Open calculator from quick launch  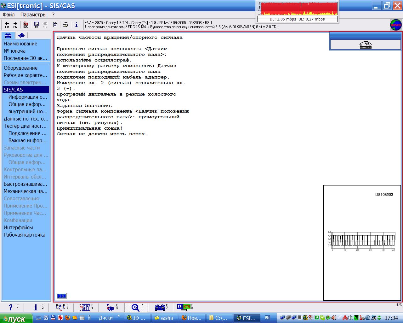pyautogui.click(x=82, y=318)
